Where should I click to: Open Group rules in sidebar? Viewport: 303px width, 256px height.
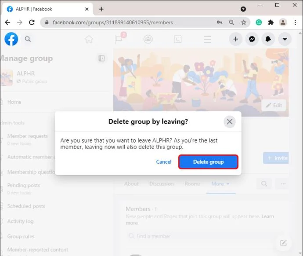(21, 237)
